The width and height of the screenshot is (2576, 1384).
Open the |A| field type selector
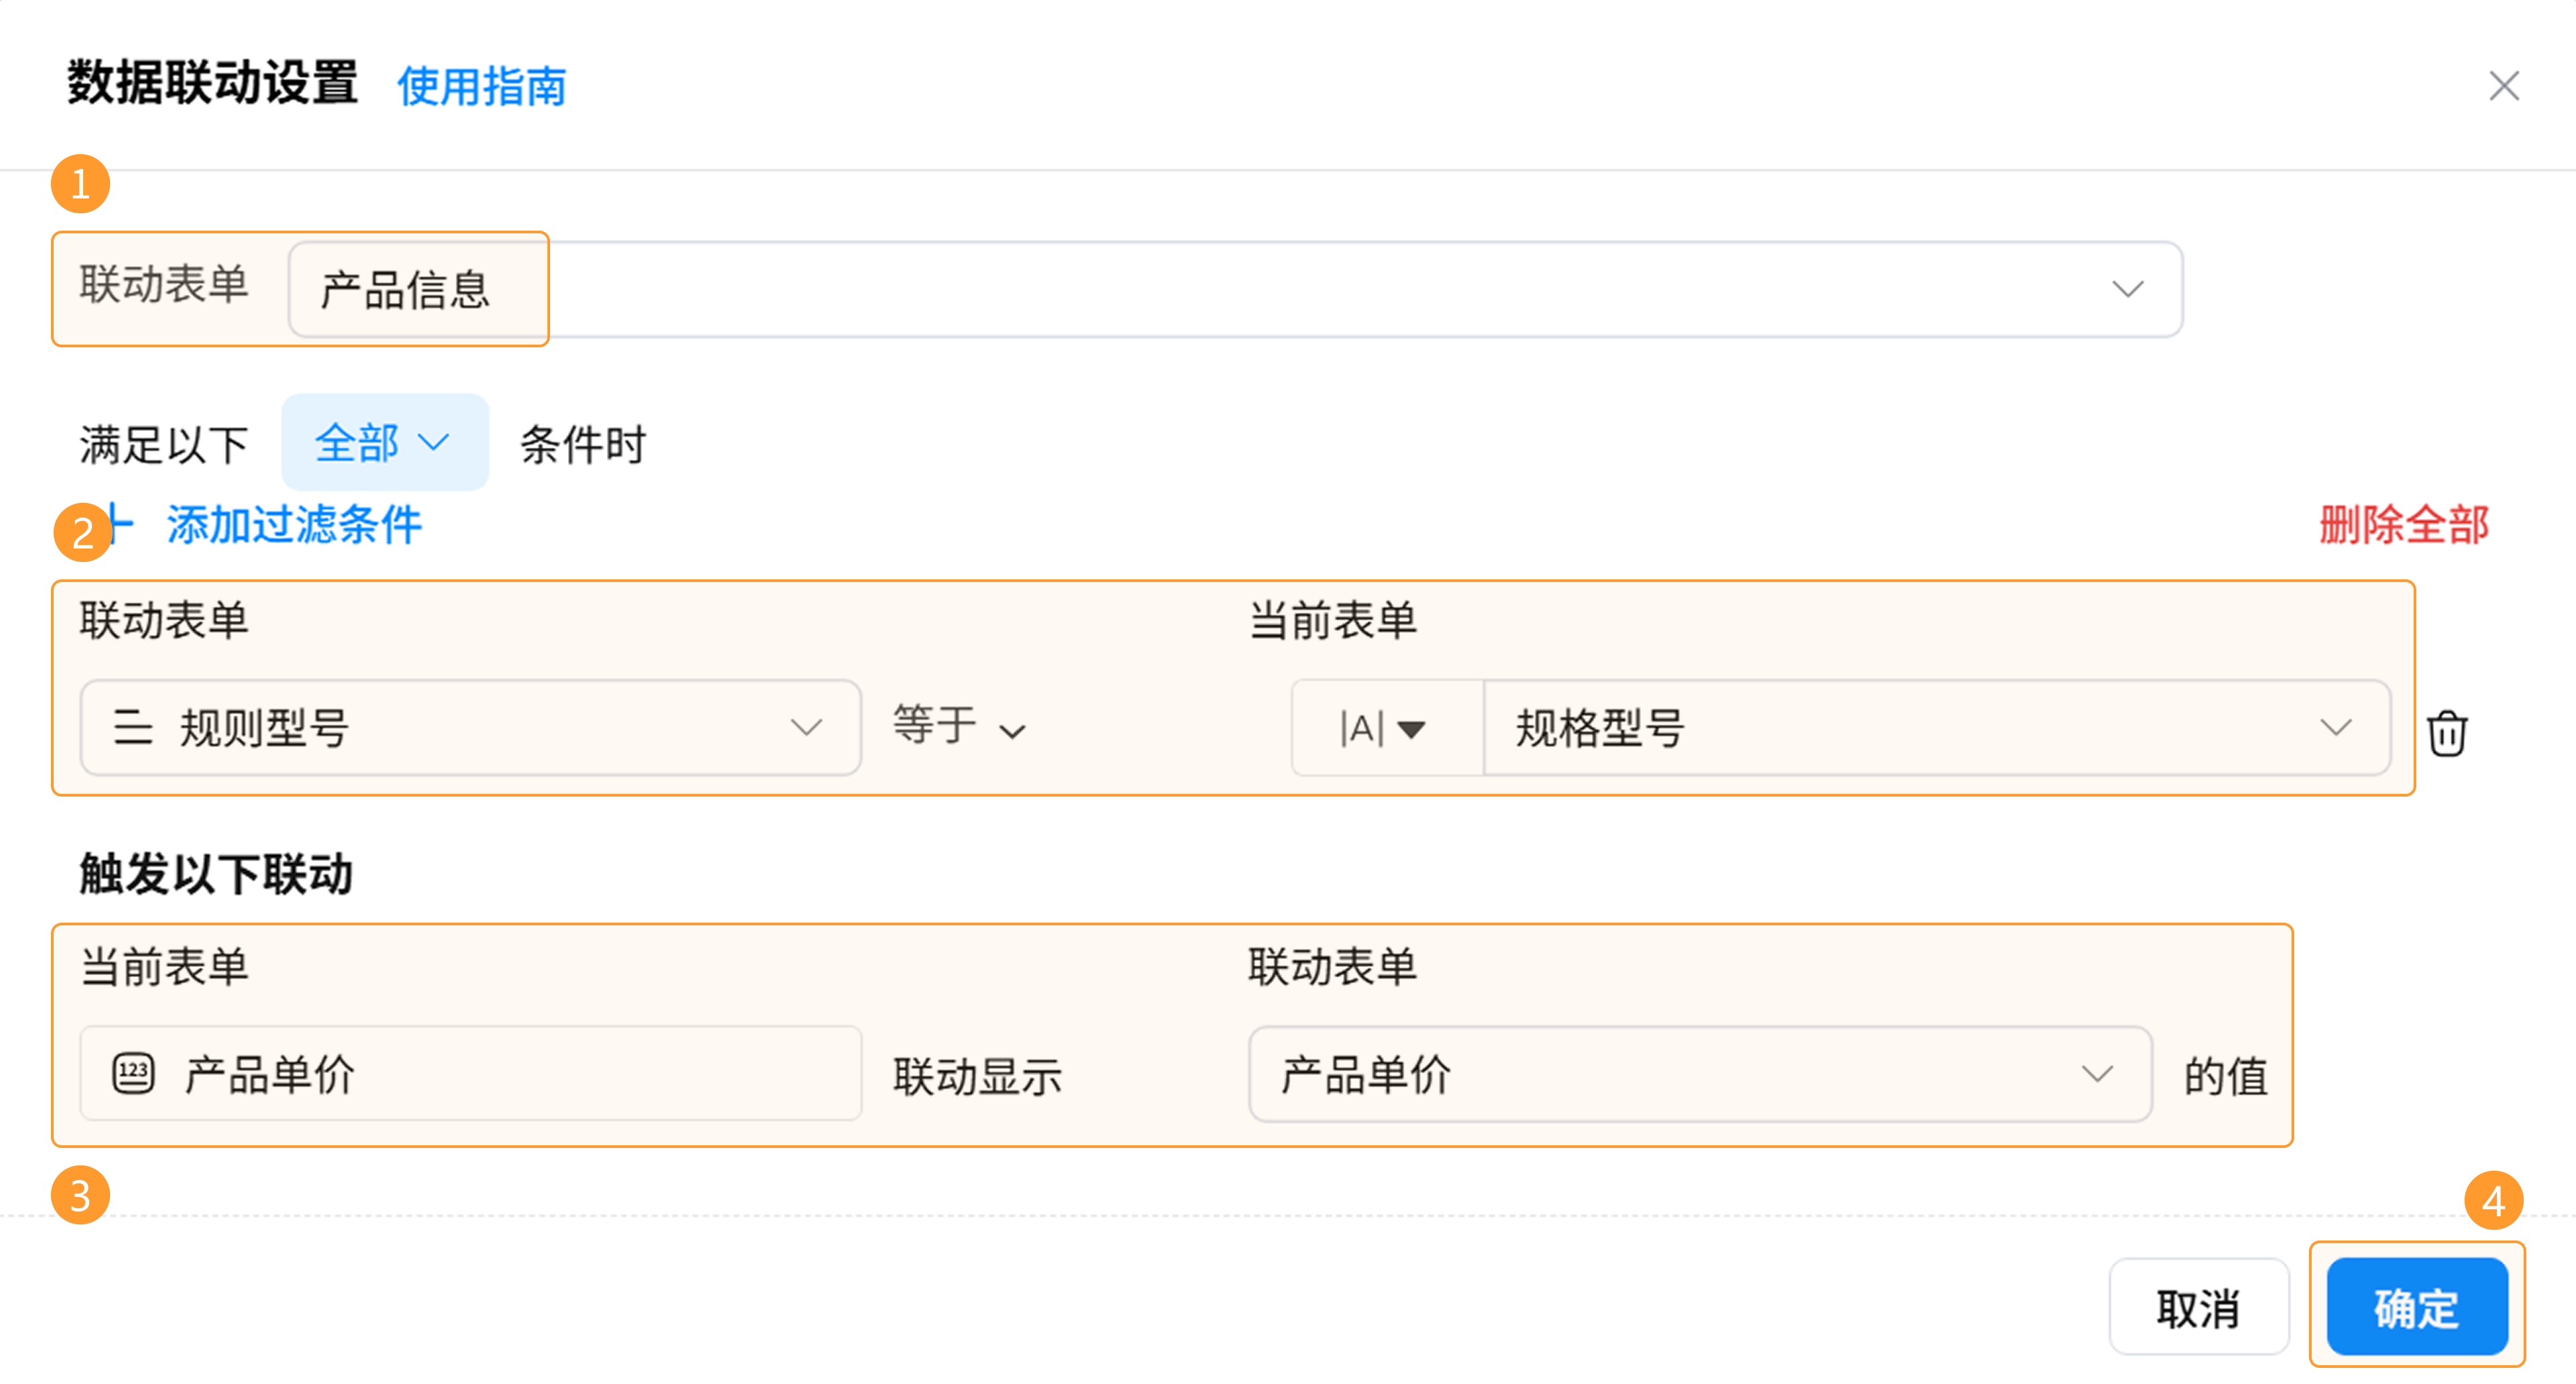[1385, 728]
